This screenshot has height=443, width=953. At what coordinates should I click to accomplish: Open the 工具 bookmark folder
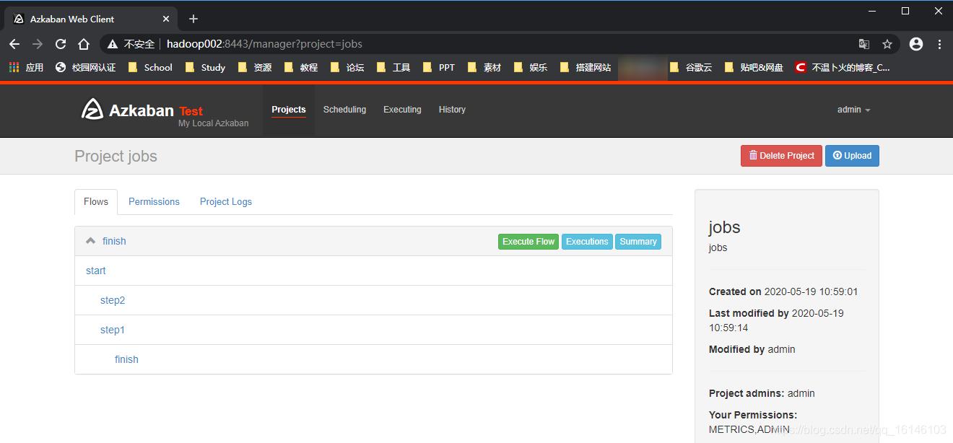393,67
